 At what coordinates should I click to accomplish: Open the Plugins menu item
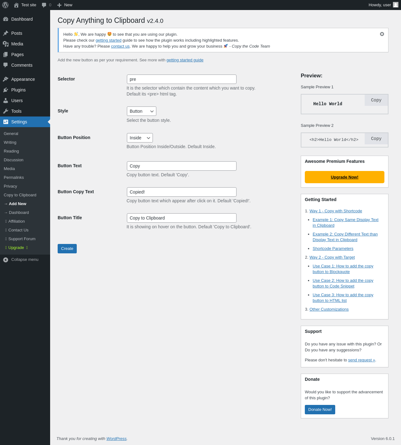(x=25, y=90)
